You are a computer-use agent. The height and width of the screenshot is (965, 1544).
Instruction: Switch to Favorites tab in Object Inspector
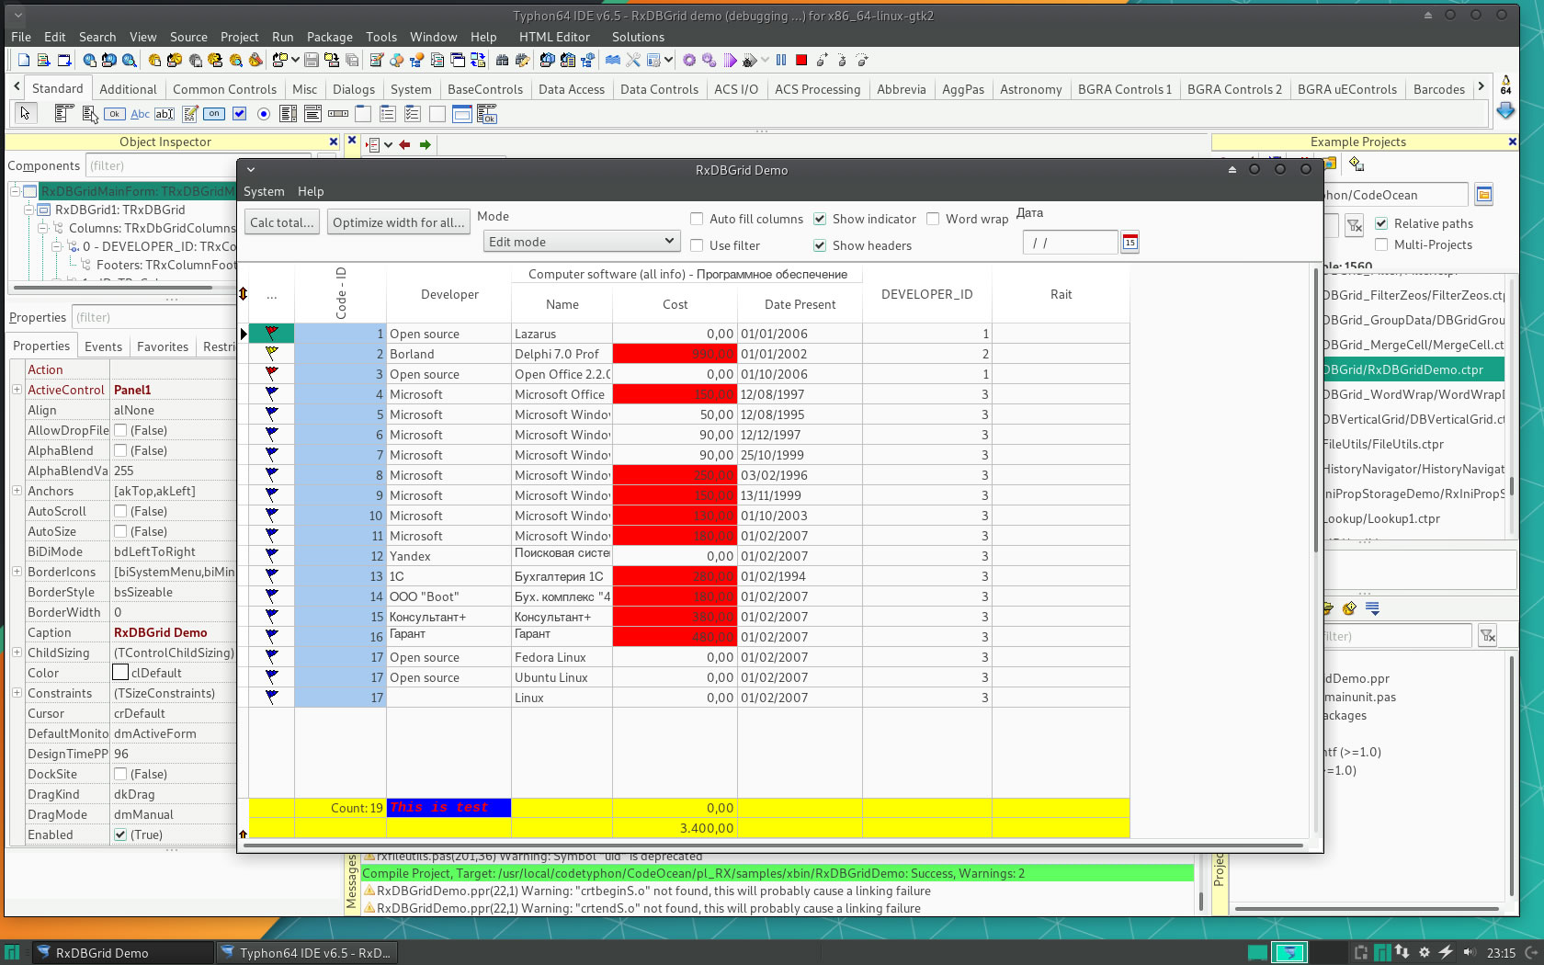coord(163,346)
